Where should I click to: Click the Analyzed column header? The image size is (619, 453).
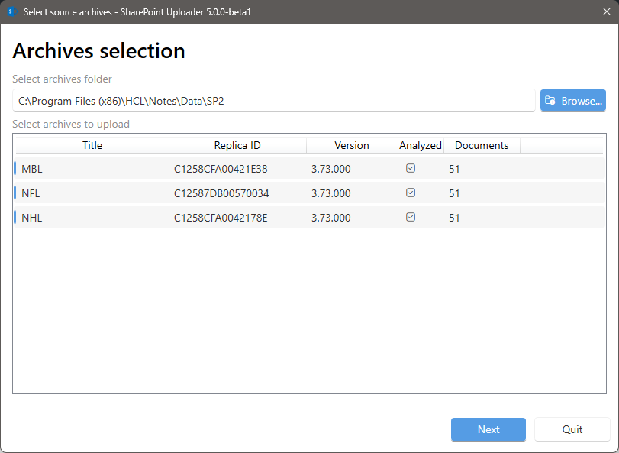click(421, 145)
